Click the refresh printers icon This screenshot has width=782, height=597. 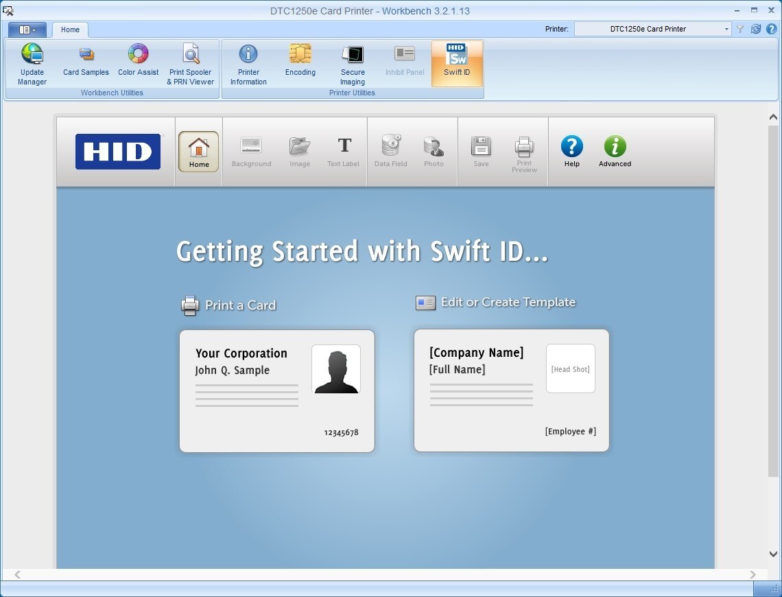pos(755,29)
